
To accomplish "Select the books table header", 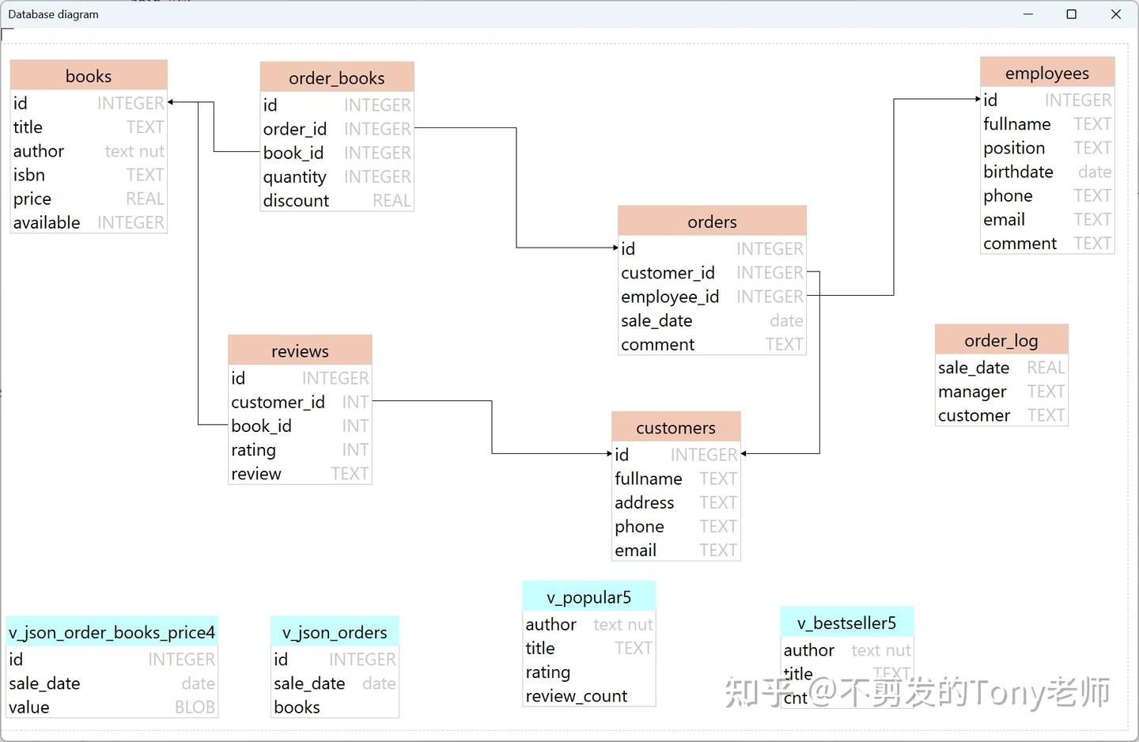I will [88, 74].
